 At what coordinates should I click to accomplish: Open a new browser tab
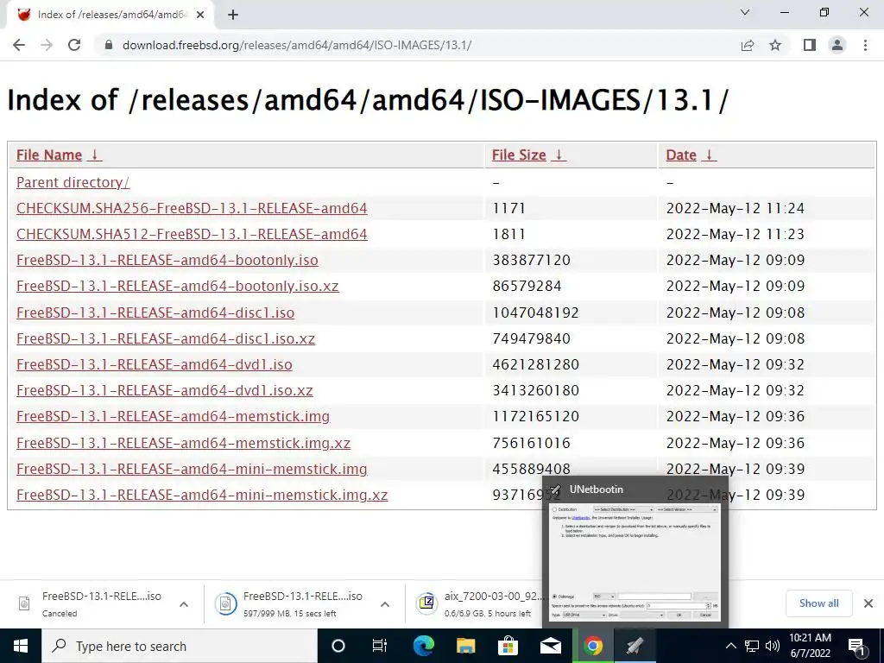pos(233,15)
